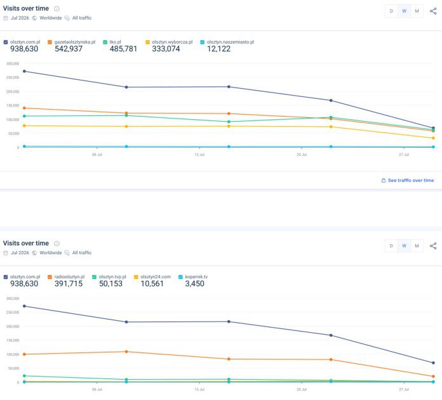442x400 pixels.
Task: Switch top chart to daily (D) view
Action: coord(391,11)
